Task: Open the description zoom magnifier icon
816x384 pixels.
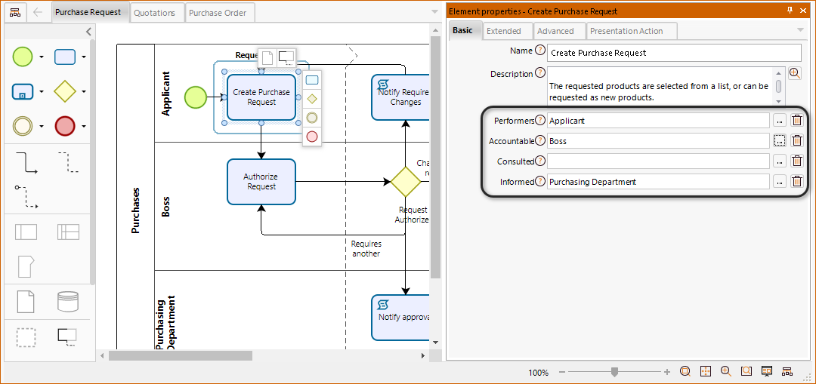Action: click(x=794, y=73)
